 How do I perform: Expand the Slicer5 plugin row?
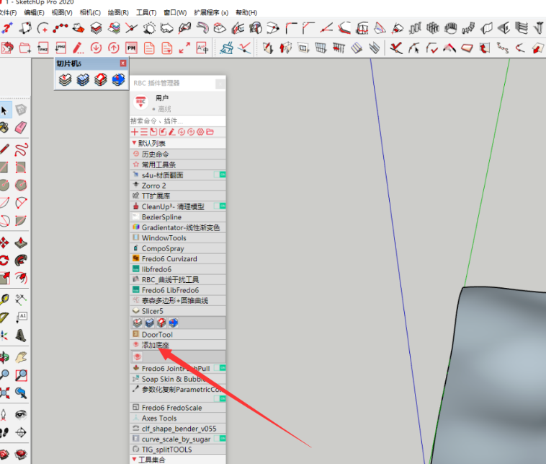coord(178,311)
